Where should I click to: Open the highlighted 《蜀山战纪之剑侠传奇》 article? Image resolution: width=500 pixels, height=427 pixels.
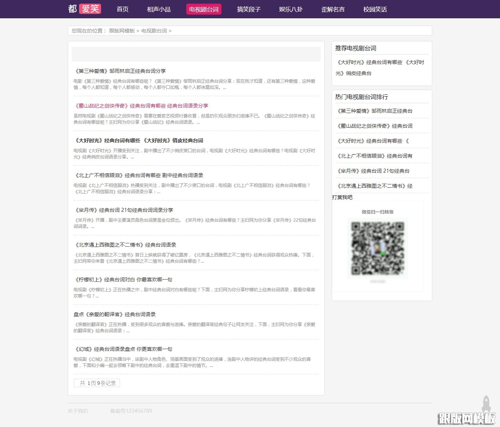tap(141, 105)
